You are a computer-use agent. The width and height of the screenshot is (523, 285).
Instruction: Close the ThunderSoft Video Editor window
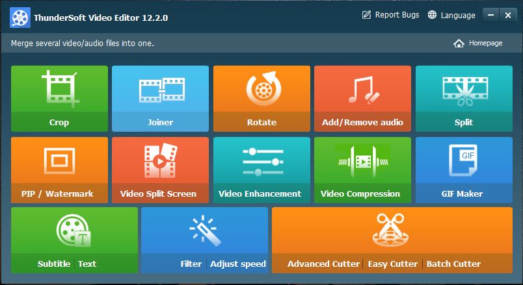[x=508, y=16]
